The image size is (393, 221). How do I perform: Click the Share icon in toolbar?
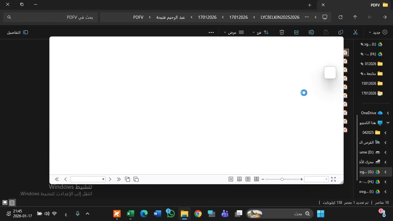pos(297,32)
